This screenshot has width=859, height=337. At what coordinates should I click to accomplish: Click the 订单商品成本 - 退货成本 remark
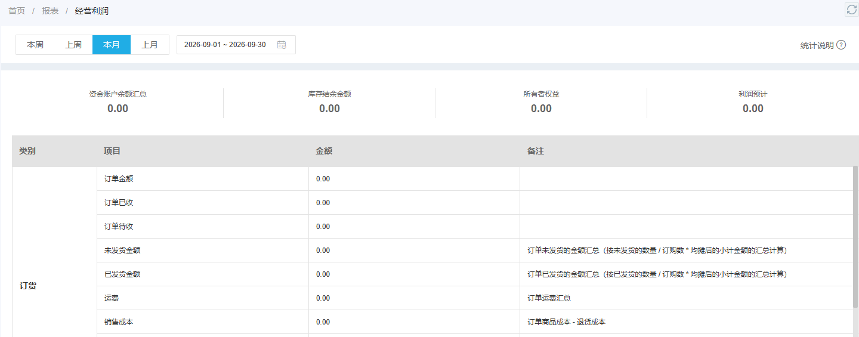567,322
